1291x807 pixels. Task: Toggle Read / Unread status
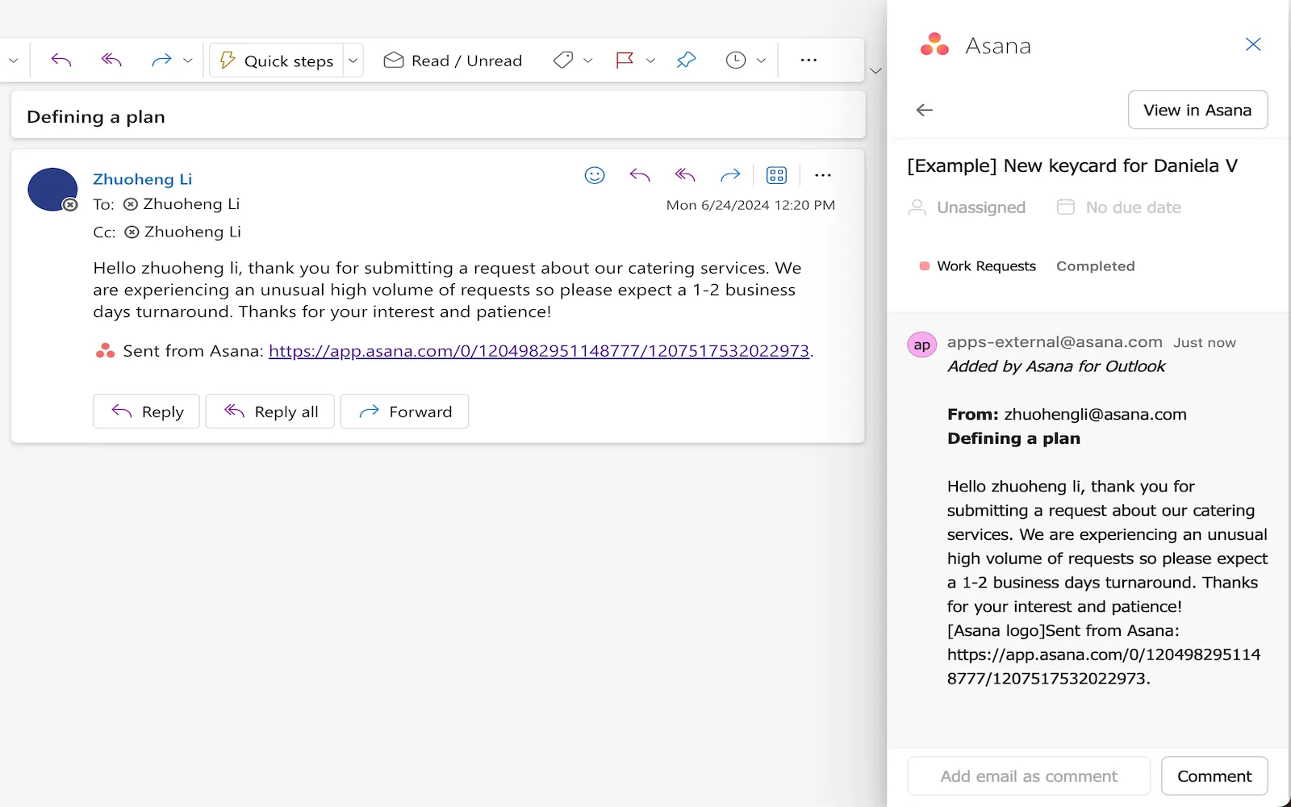[453, 61]
